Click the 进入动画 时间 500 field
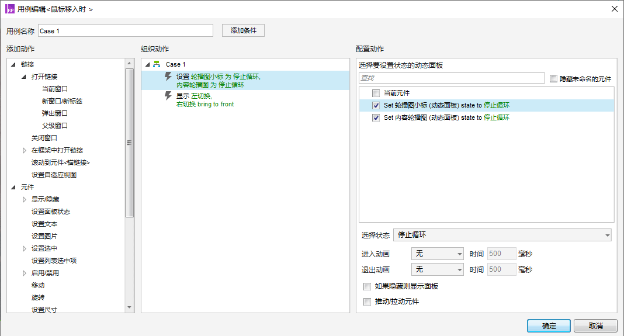The height and width of the screenshot is (336, 624). click(x=501, y=254)
